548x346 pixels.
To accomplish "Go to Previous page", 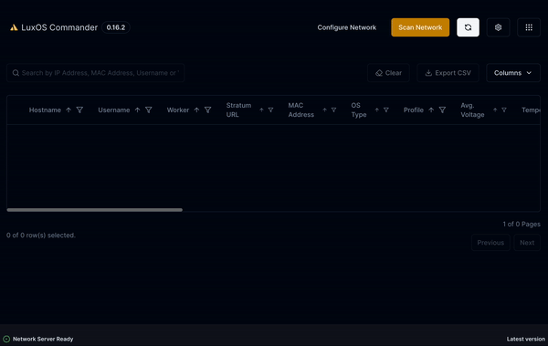I will [x=490, y=243].
